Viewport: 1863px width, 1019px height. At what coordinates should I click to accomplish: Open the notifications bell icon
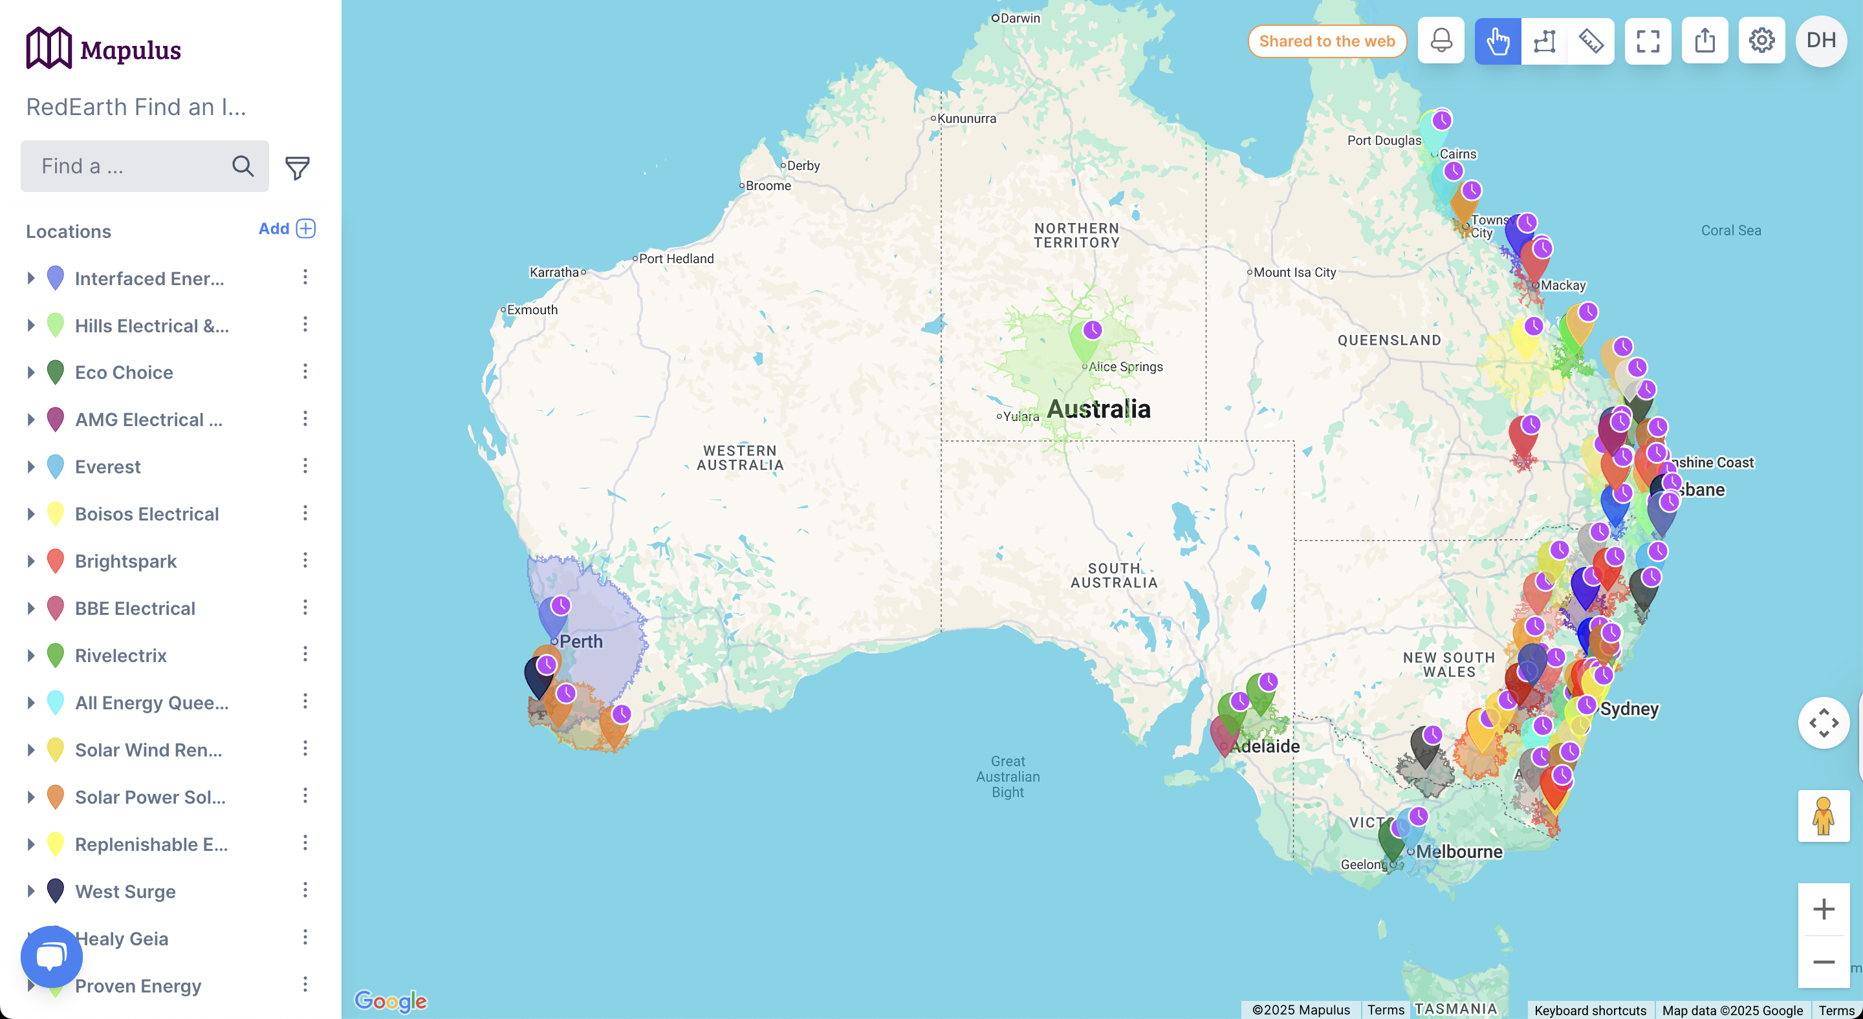pyautogui.click(x=1441, y=41)
